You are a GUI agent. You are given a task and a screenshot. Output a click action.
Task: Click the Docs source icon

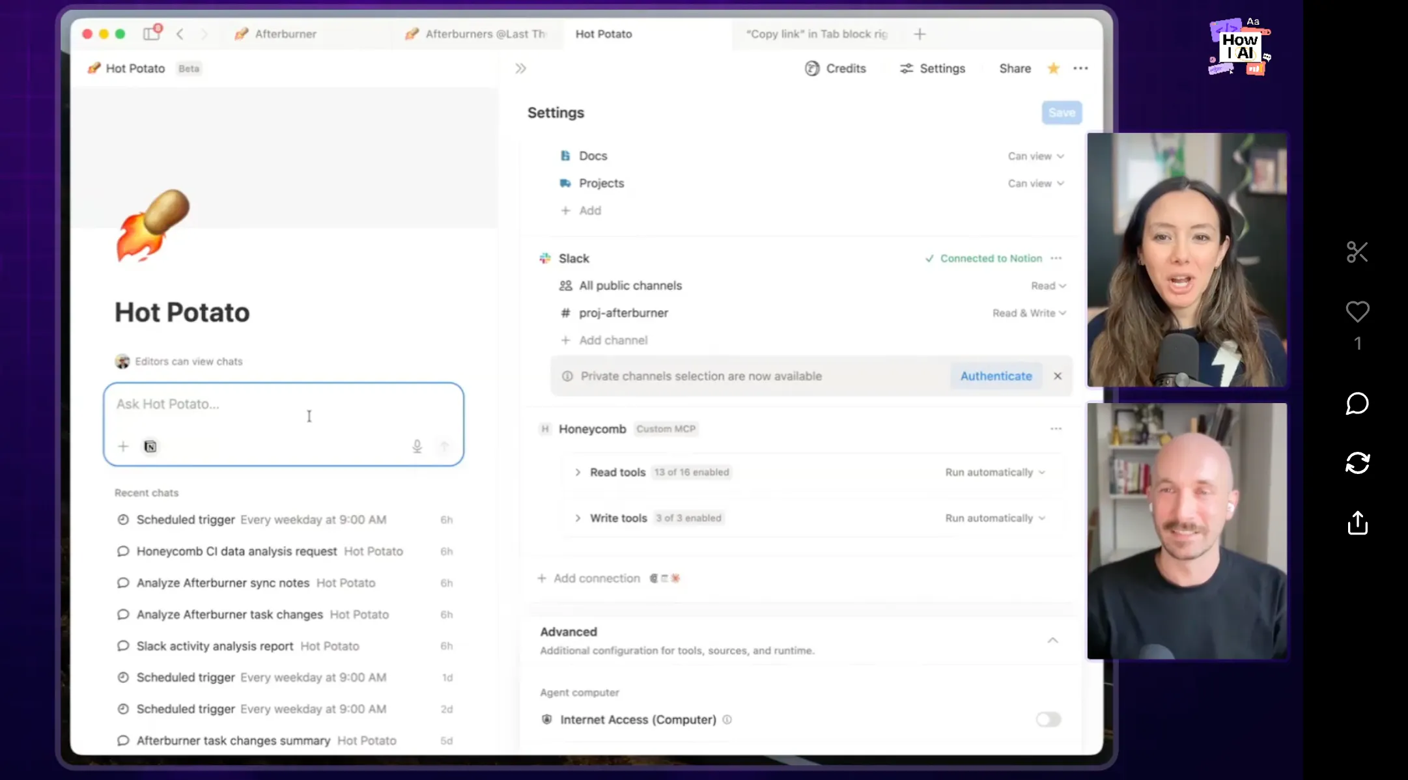565,156
